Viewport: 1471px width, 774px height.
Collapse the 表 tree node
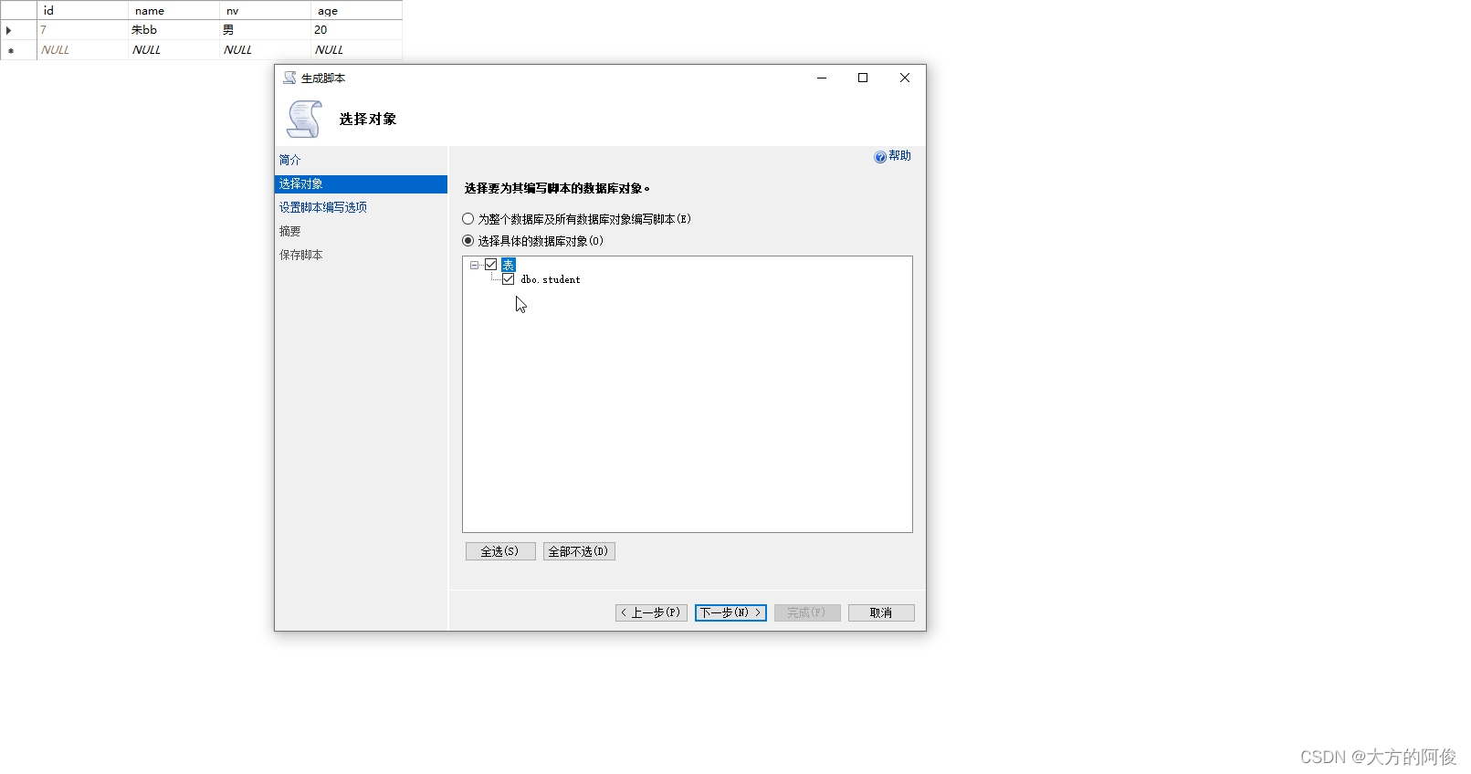pyautogui.click(x=474, y=265)
